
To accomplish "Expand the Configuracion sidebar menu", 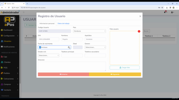I will click(10, 36).
